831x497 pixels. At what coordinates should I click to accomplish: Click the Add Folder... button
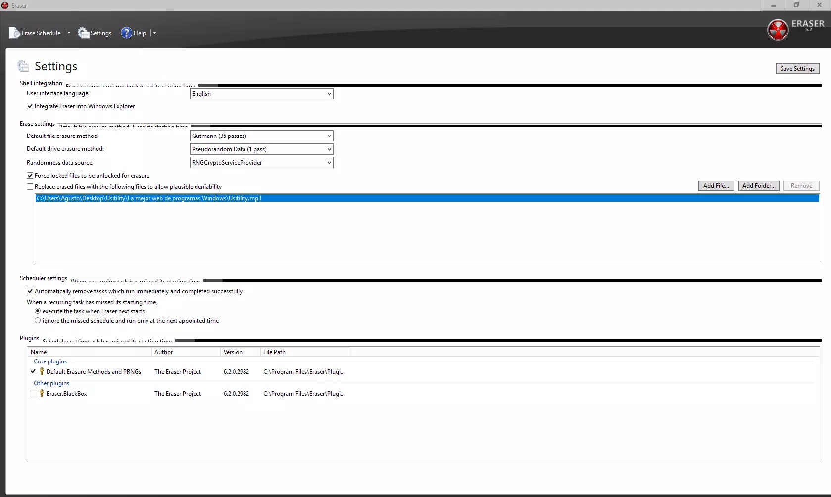(759, 186)
